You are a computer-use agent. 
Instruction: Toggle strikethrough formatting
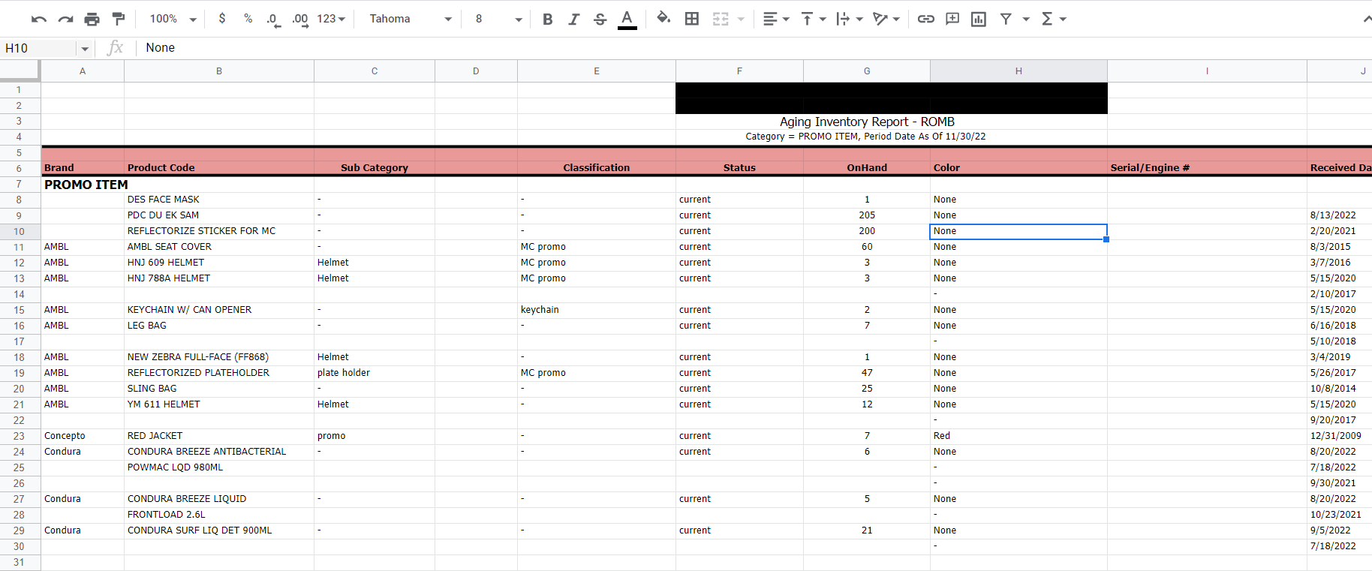click(x=600, y=19)
